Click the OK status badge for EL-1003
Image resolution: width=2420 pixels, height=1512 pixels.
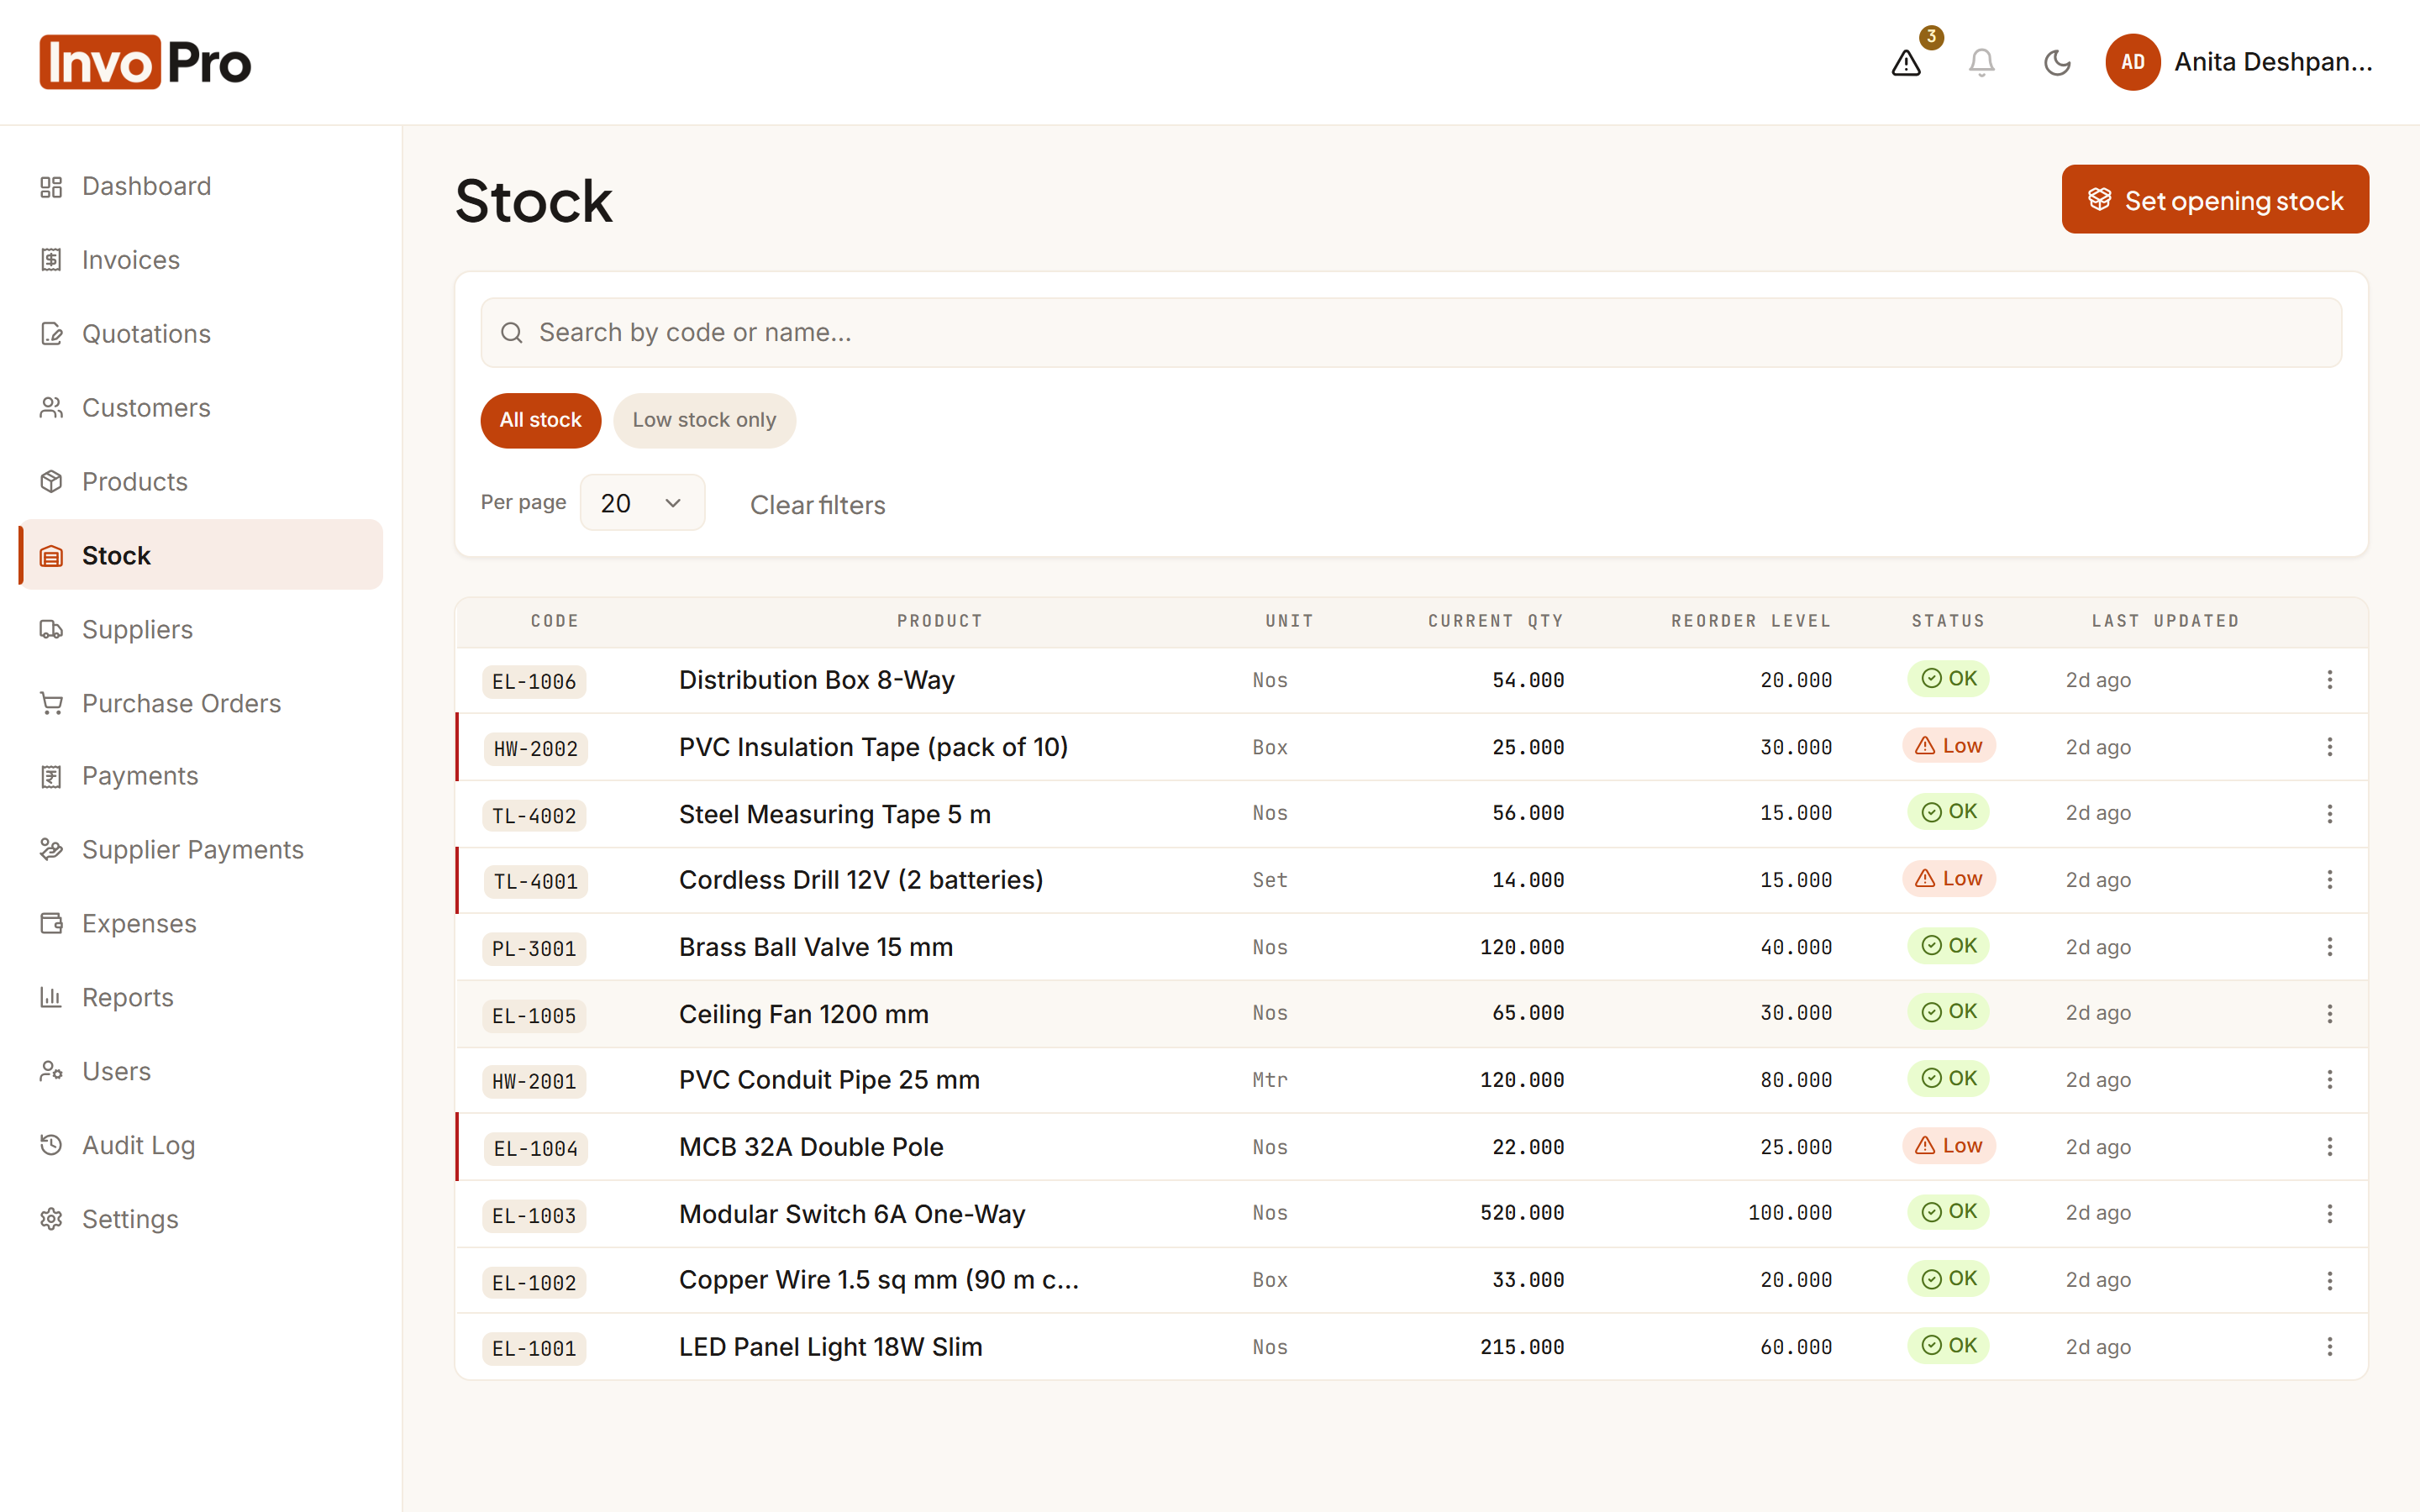(1948, 1212)
